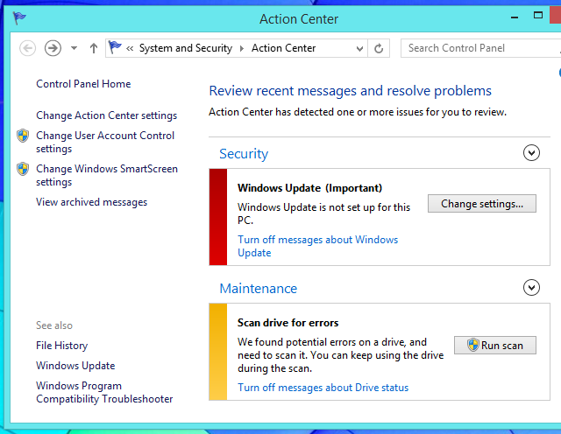Open the address bar history dropdown

click(x=360, y=49)
